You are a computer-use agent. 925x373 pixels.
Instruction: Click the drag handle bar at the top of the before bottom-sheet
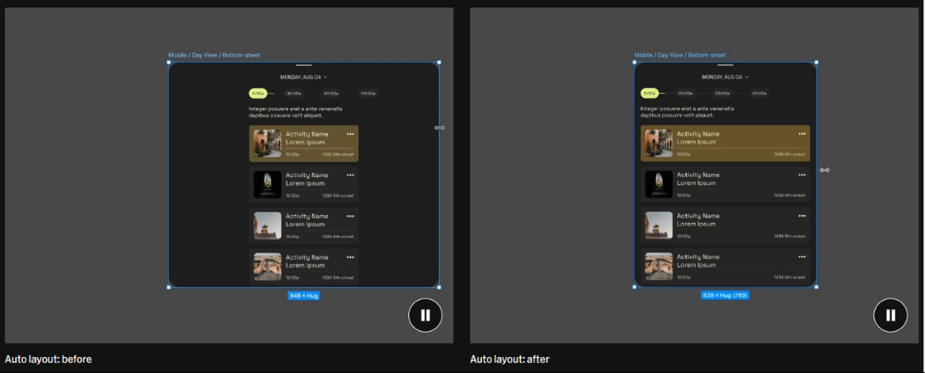(x=304, y=65)
